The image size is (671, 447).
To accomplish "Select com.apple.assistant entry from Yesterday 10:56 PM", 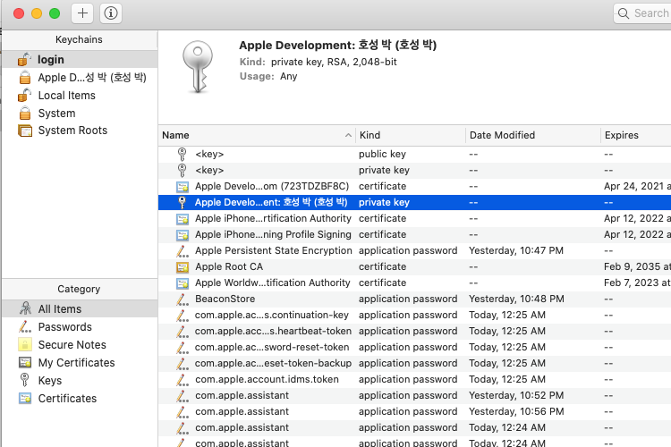I will [x=414, y=411].
